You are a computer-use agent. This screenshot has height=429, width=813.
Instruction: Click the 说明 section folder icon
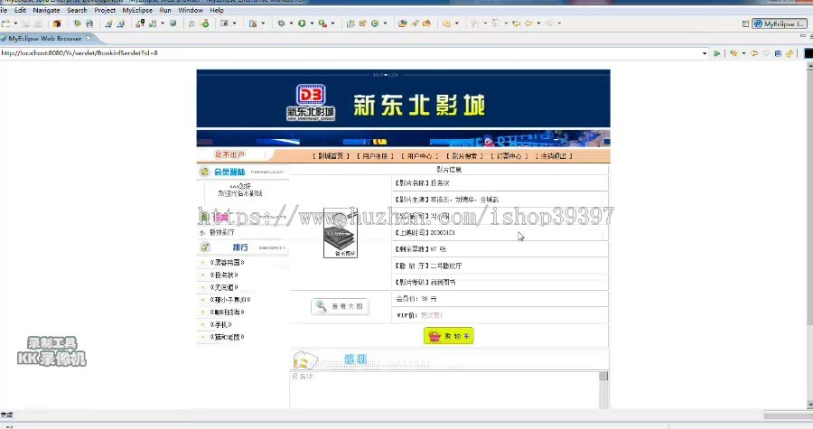(x=305, y=359)
